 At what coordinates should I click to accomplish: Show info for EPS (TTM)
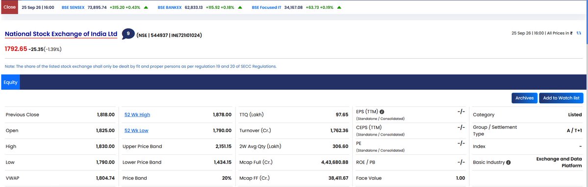(x=382, y=112)
